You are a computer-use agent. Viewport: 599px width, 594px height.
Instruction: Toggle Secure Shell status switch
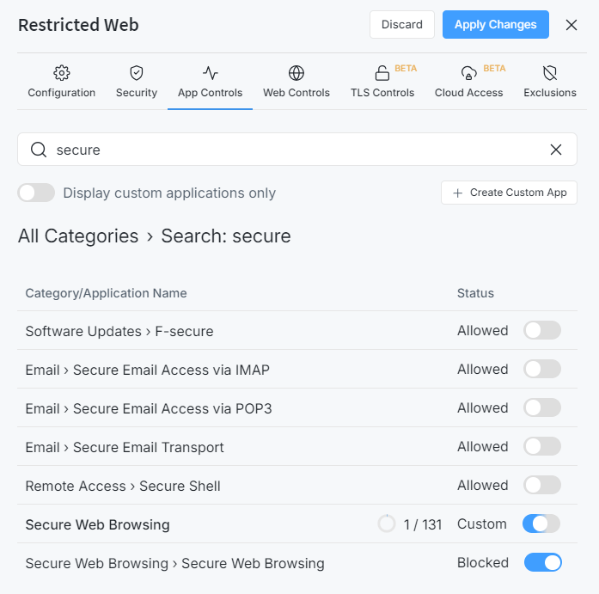[x=542, y=485]
